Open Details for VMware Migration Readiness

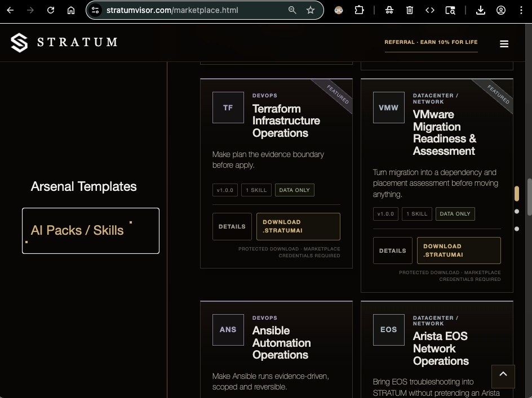click(393, 251)
